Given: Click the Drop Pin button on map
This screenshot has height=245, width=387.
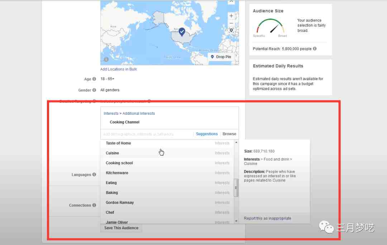Looking at the screenshot, I should tap(221, 57).
